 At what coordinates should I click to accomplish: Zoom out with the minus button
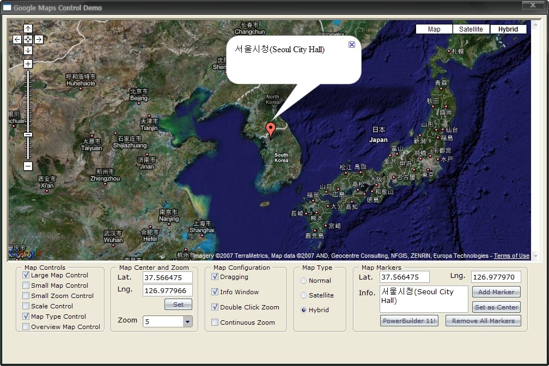click(28, 166)
